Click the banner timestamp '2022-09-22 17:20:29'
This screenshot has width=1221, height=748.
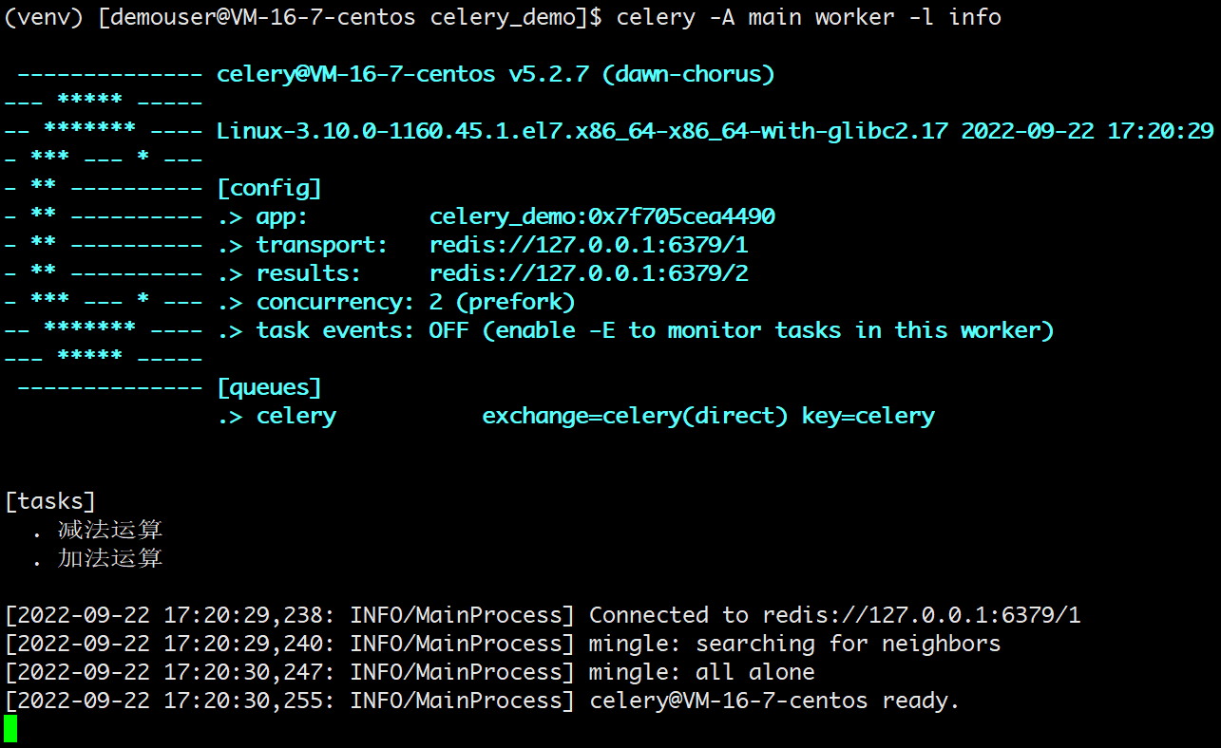1088,131
